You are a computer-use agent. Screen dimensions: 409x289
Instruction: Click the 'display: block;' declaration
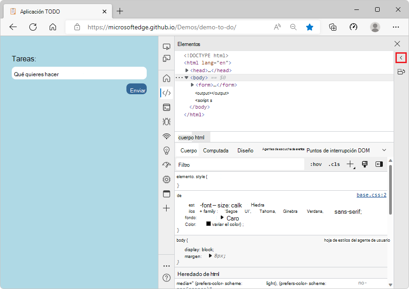(199, 250)
